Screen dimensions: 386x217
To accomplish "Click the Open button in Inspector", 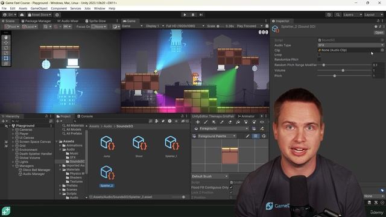I will click(379, 33).
